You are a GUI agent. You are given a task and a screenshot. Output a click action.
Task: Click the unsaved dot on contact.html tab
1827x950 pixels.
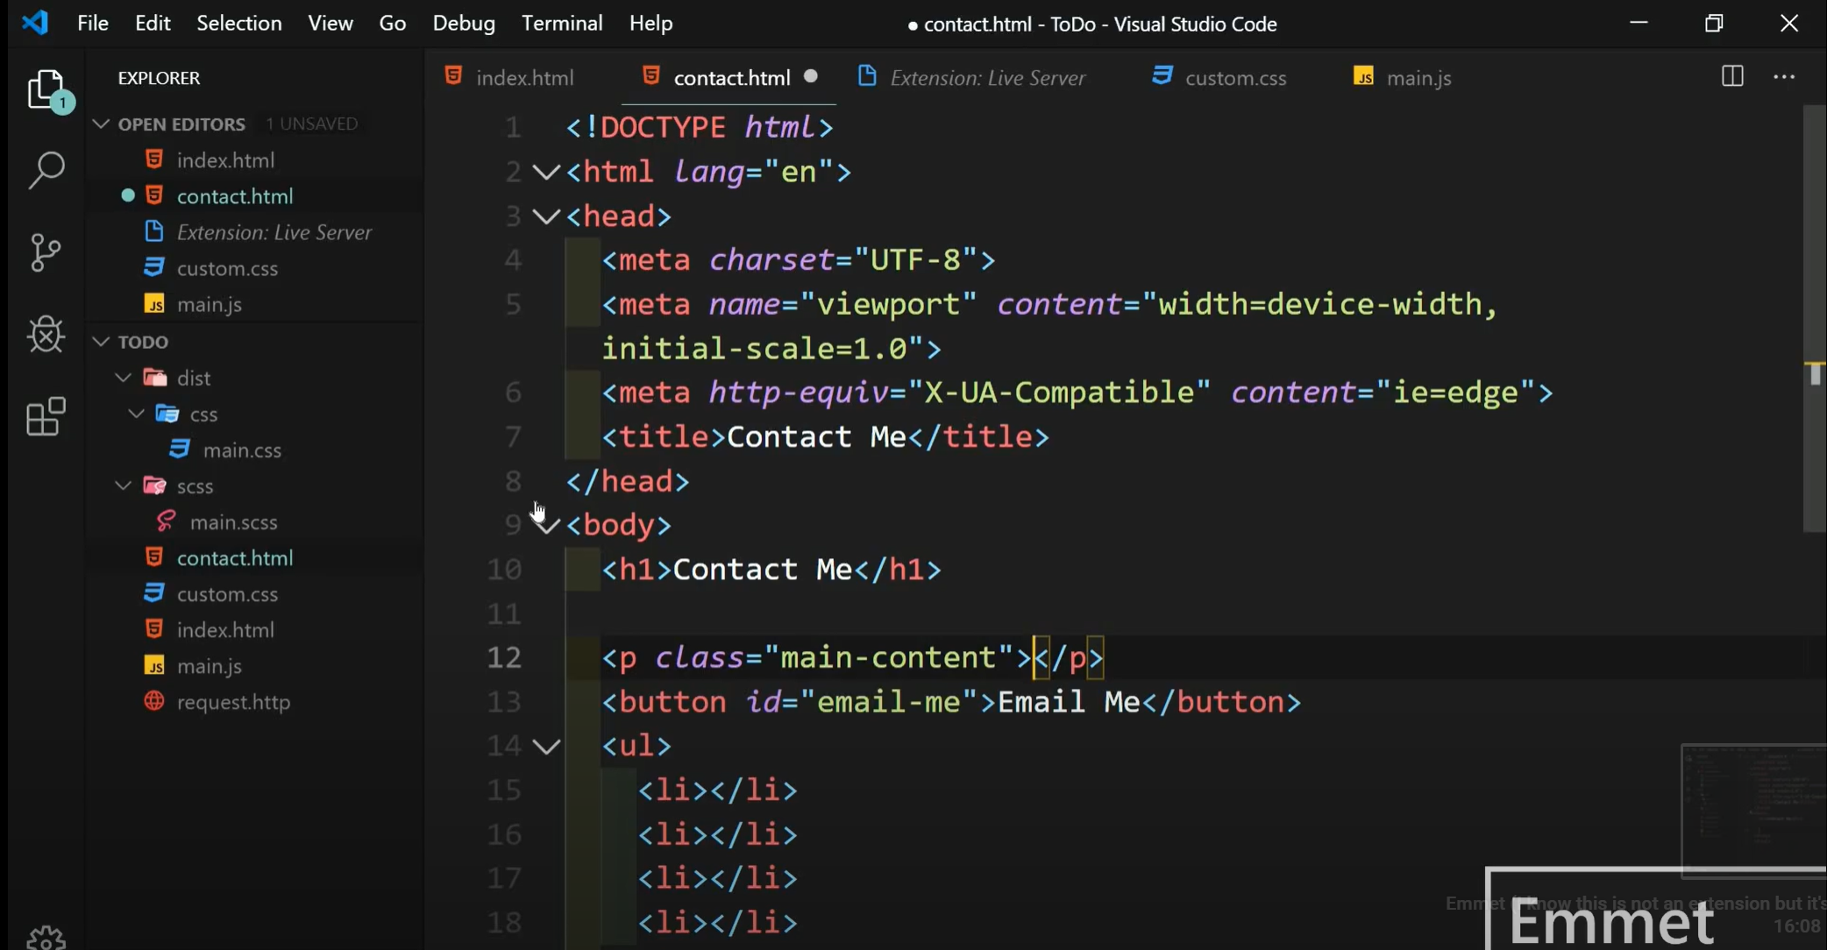pyautogui.click(x=811, y=76)
